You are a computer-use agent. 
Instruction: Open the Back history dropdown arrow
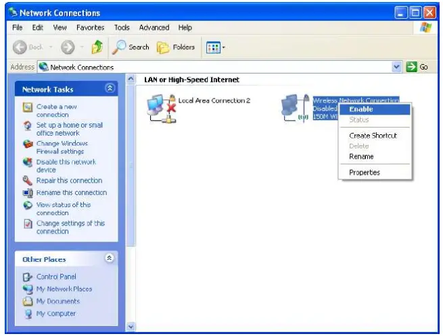(x=51, y=47)
